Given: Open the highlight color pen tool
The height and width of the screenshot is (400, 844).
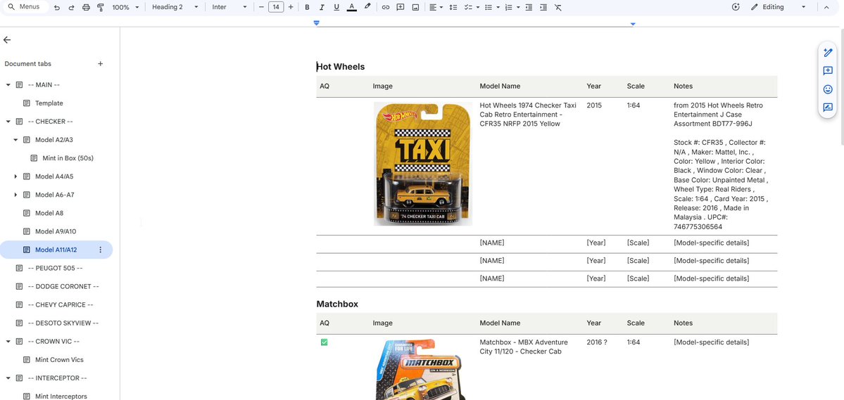Looking at the screenshot, I should tap(367, 8).
